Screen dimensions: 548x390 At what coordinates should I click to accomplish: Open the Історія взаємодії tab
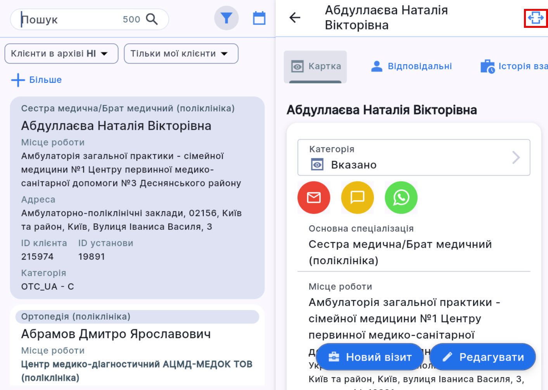point(514,67)
